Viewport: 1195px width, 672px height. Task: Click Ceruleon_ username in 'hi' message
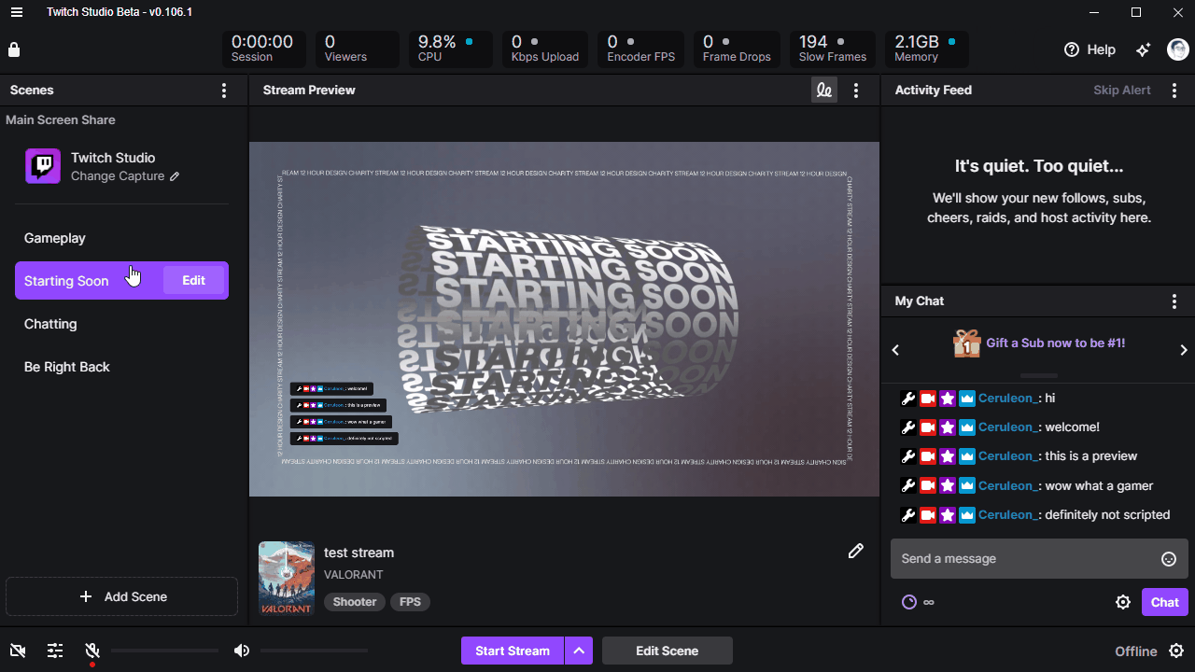pos(1008,399)
